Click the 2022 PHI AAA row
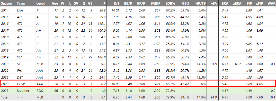276x101 pixels. click(x=138, y=71)
